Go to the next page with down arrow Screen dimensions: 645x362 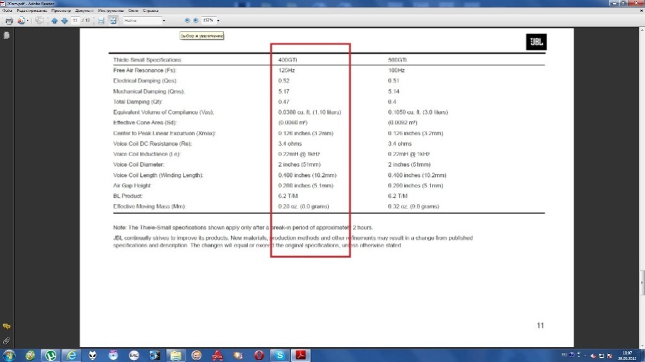64,21
